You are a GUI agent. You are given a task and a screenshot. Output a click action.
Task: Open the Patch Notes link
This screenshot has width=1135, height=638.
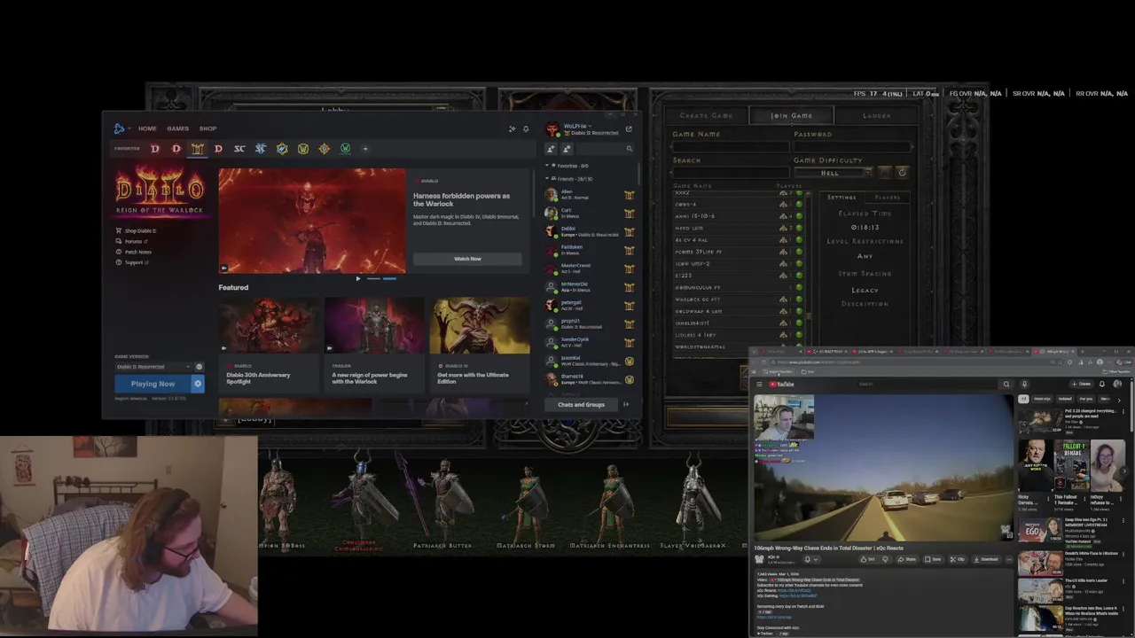coord(137,252)
